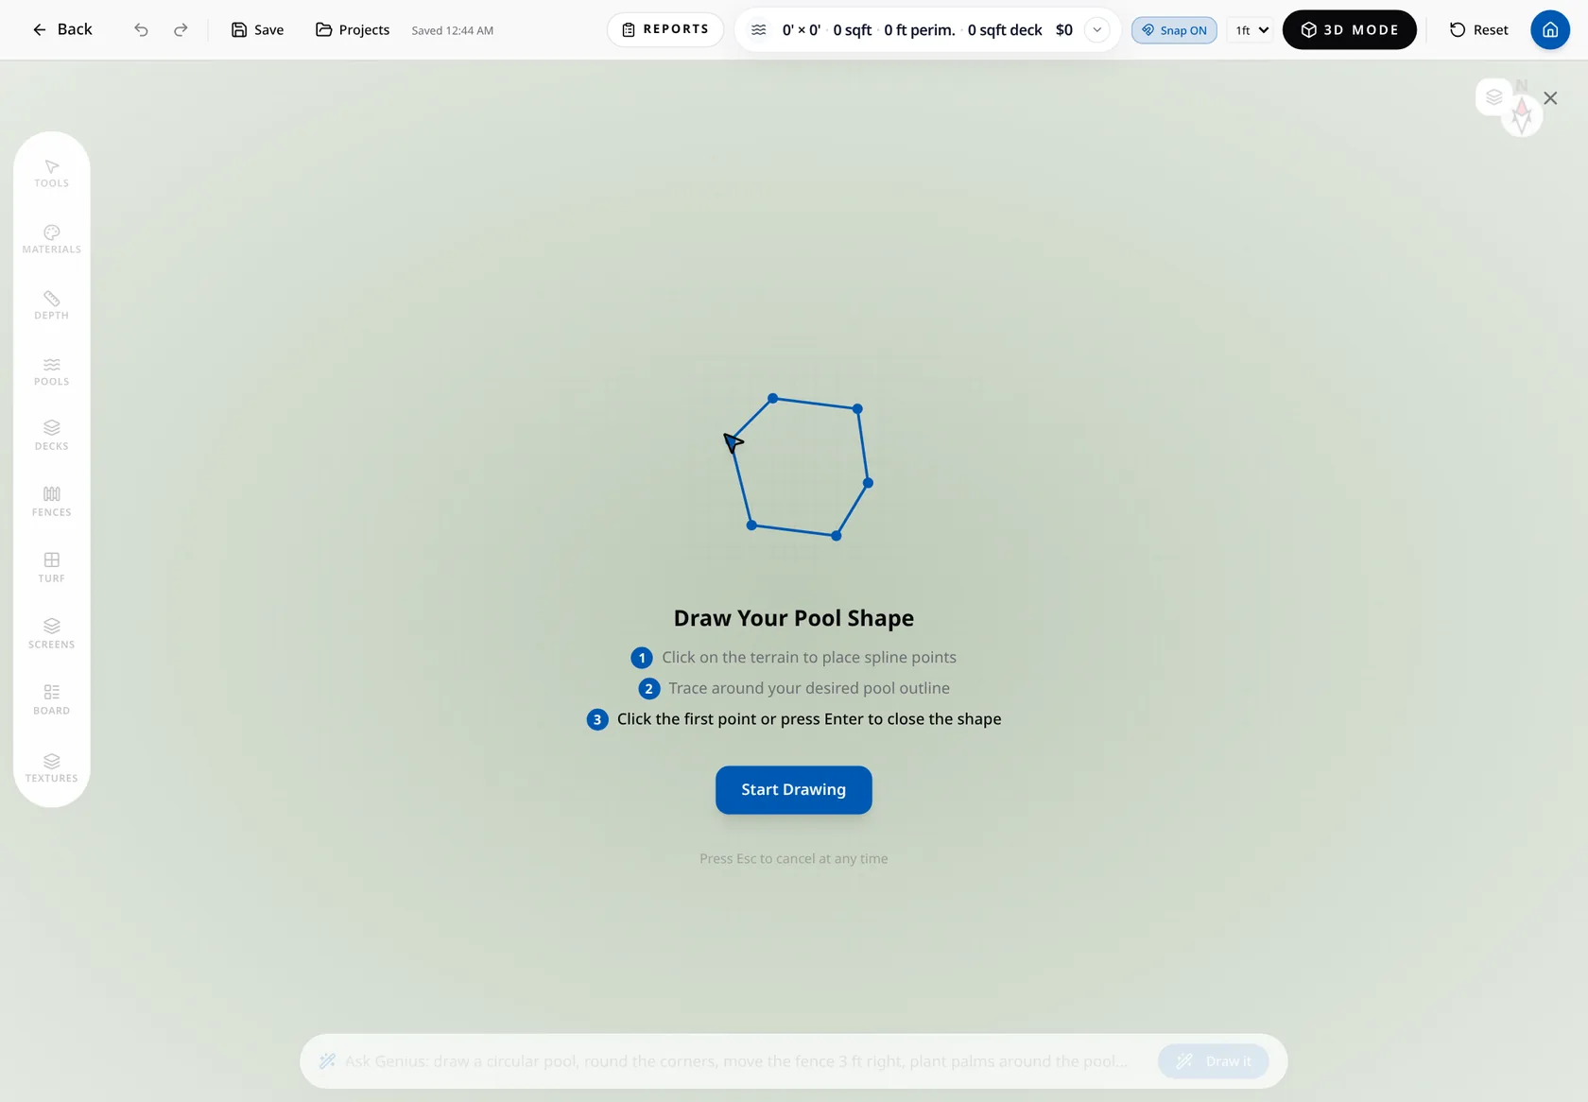Click the pool dimensions 0' × 0' readout

(x=802, y=30)
